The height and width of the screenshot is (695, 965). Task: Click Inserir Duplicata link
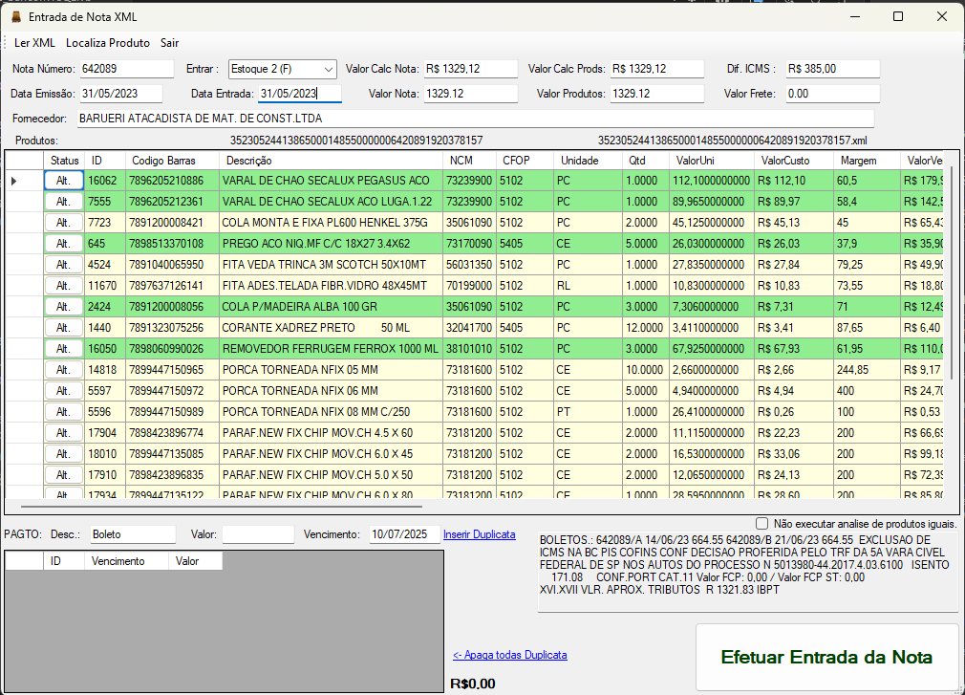point(479,534)
